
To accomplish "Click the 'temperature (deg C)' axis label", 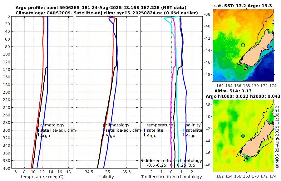I will pyautogui.click(x=42, y=177).
